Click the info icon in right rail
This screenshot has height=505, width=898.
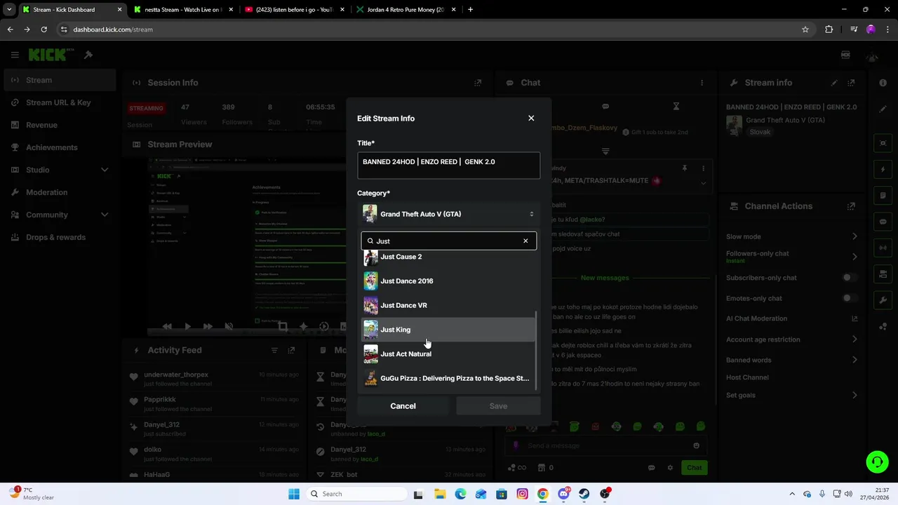883,83
